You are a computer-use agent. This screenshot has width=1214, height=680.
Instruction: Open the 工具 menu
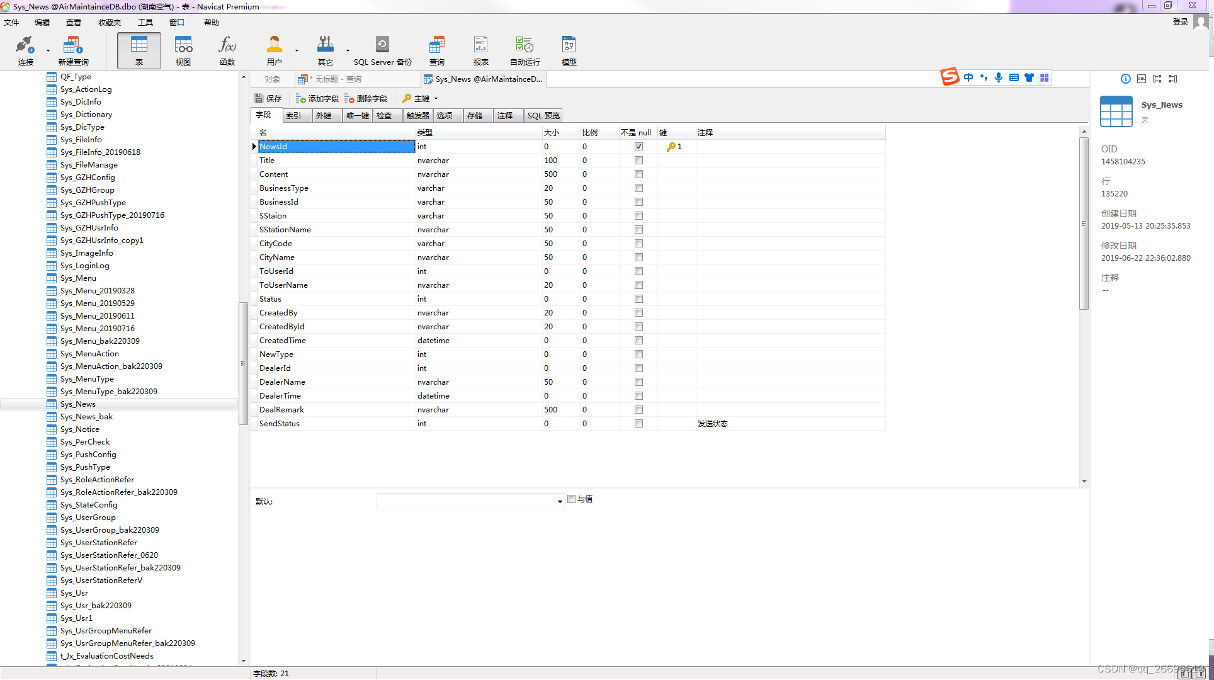click(145, 22)
